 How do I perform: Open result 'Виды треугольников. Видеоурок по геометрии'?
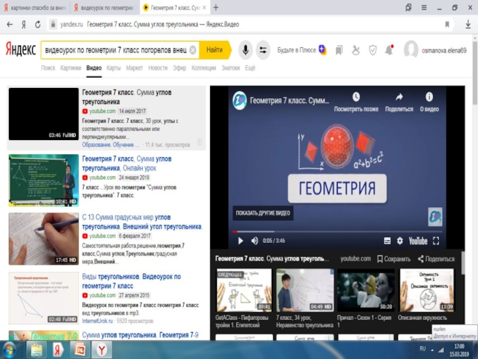pyautogui.click(x=131, y=281)
